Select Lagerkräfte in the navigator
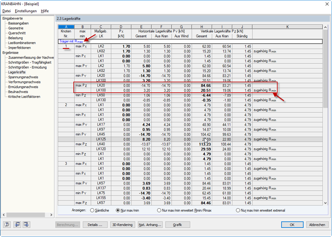Screen dimensions: 332x237 [x=17, y=72]
